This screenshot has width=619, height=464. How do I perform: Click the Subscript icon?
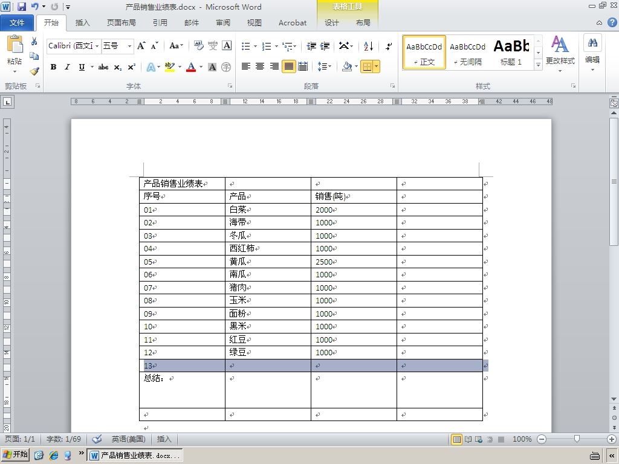click(x=118, y=67)
